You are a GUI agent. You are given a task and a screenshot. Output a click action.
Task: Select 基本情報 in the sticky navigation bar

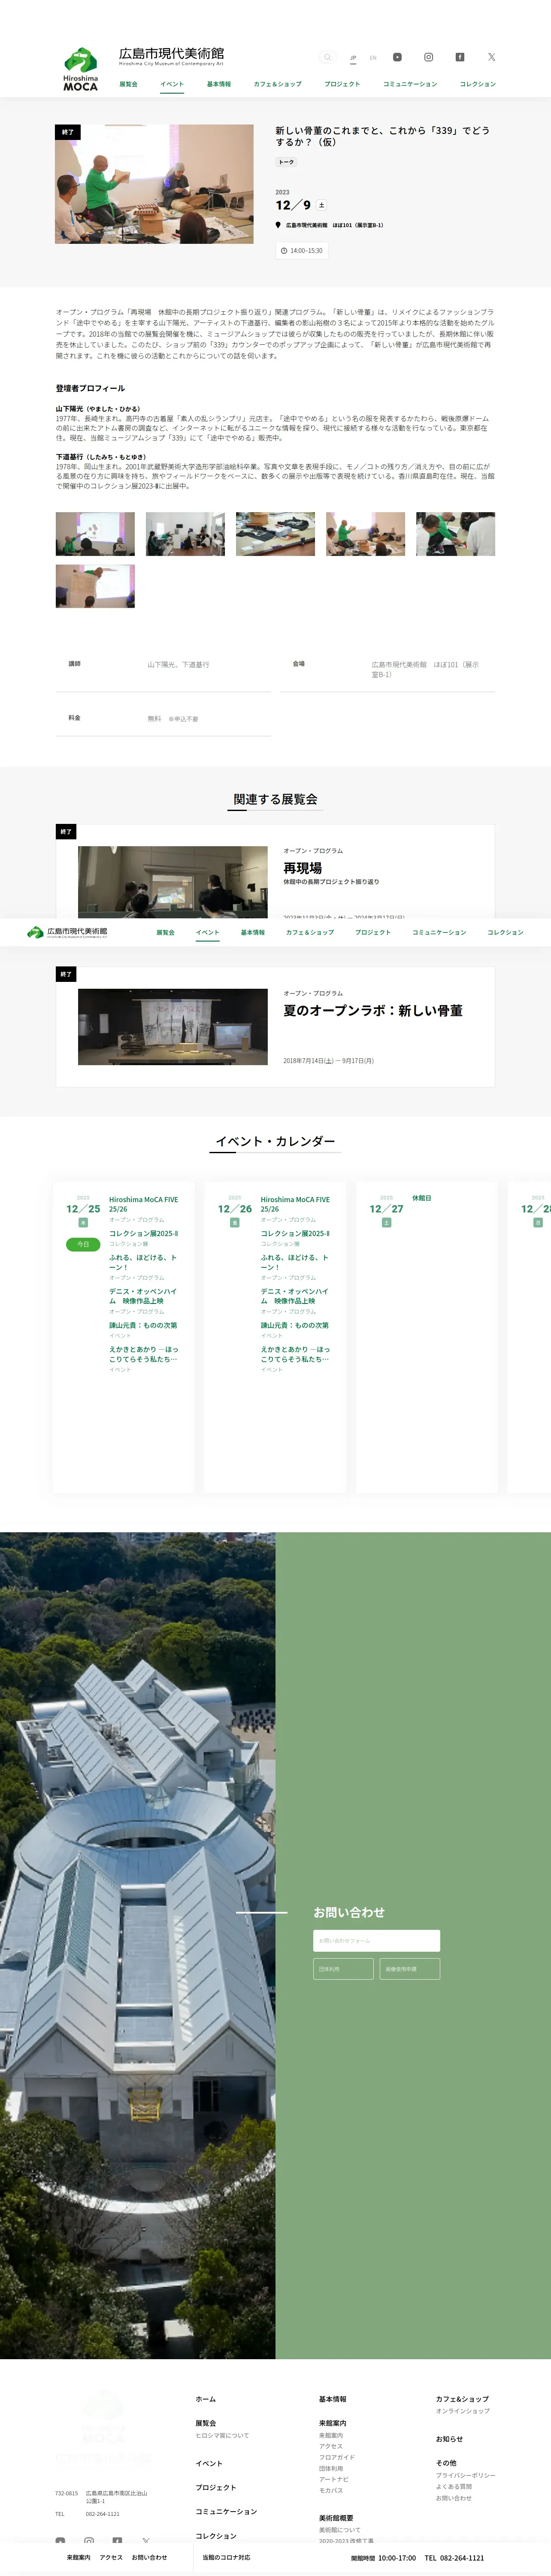pyautogui.click(x=253, y=932)
